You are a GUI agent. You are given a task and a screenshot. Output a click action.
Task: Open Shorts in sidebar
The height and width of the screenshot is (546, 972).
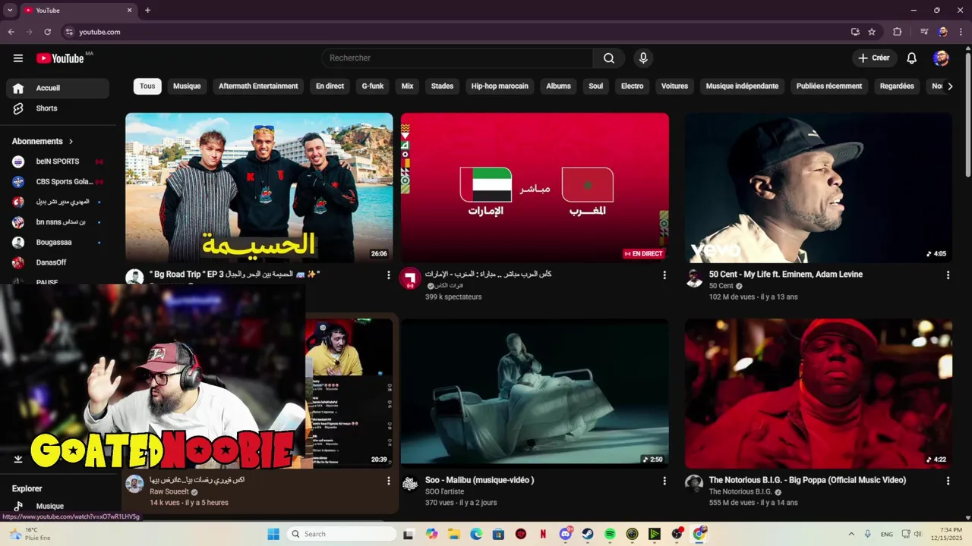(x=58, y=108)
